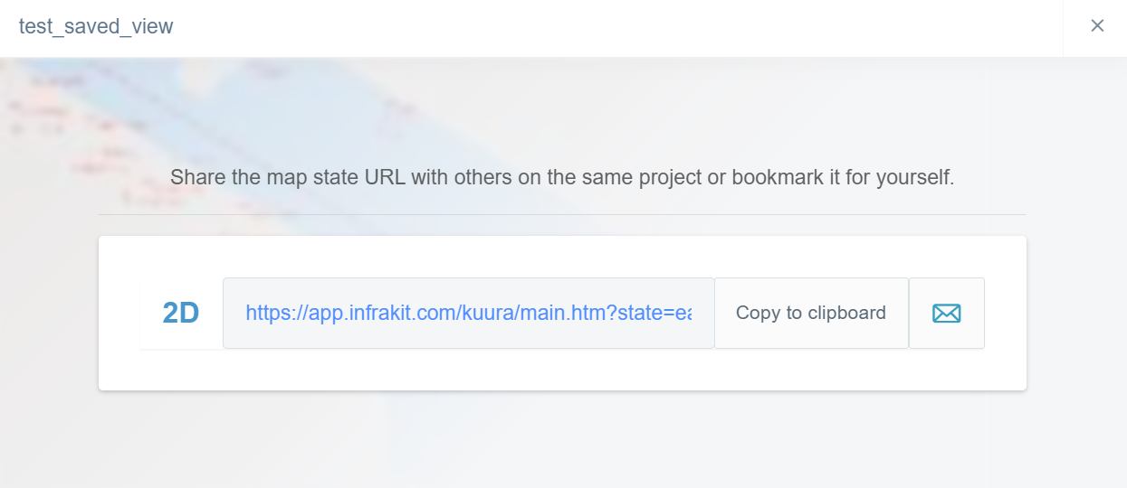Focus the app.infrakit.com link box
This screenshot has height=488, width=1127.
coord(468,313)
